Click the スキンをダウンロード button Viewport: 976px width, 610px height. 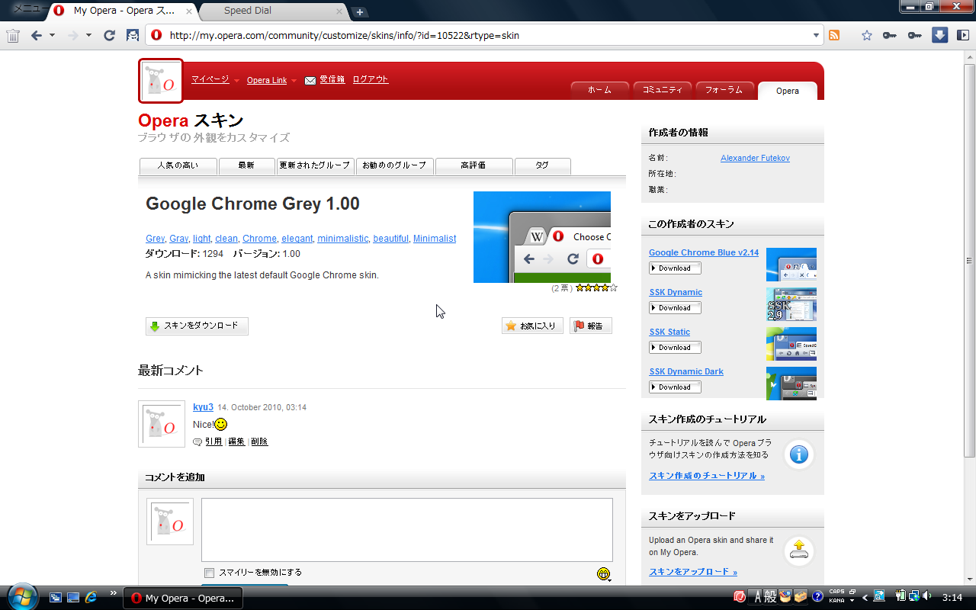(x=197, y=326)
